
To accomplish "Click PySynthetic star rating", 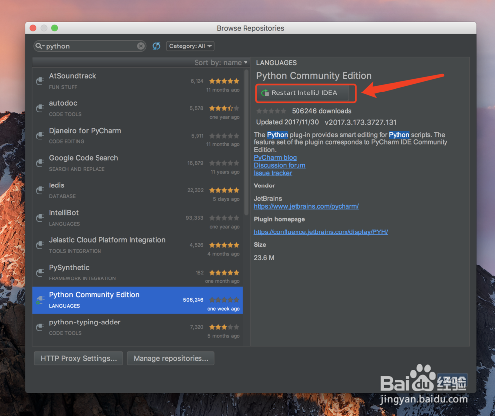I will [224, 273].
